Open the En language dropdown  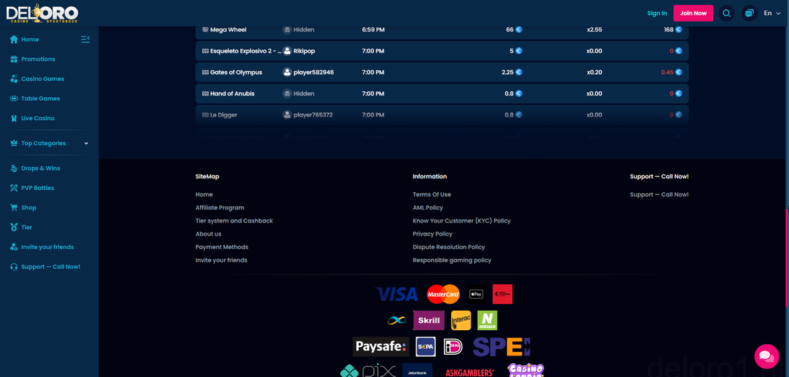coord(772,13)
